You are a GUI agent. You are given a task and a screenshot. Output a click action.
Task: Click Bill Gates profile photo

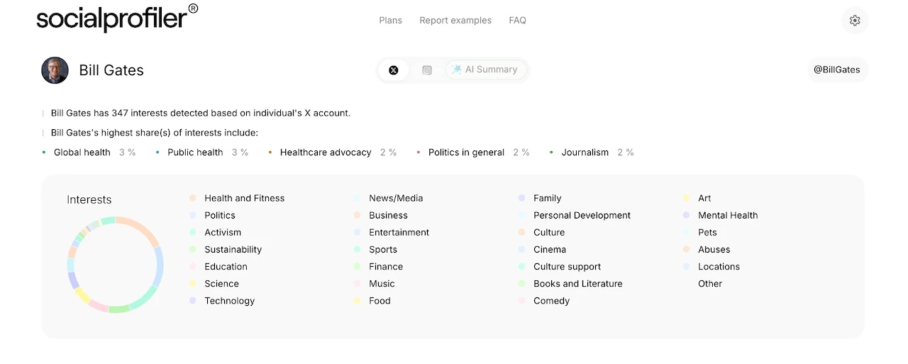(x=55, y=70)
